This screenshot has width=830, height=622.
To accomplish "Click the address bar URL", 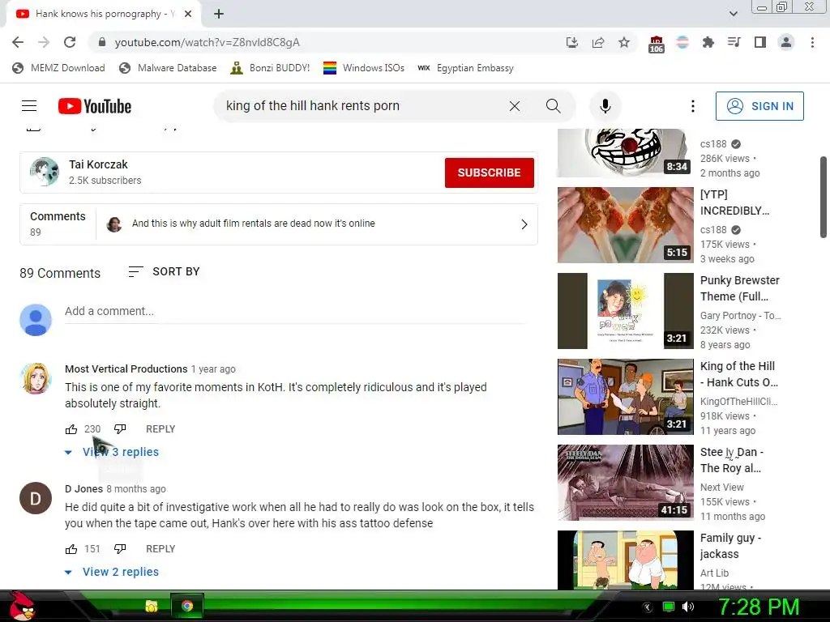I will [x=207, y=42].
